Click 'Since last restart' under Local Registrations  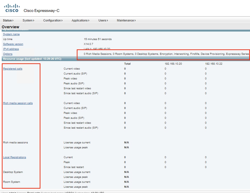(74, 167)
